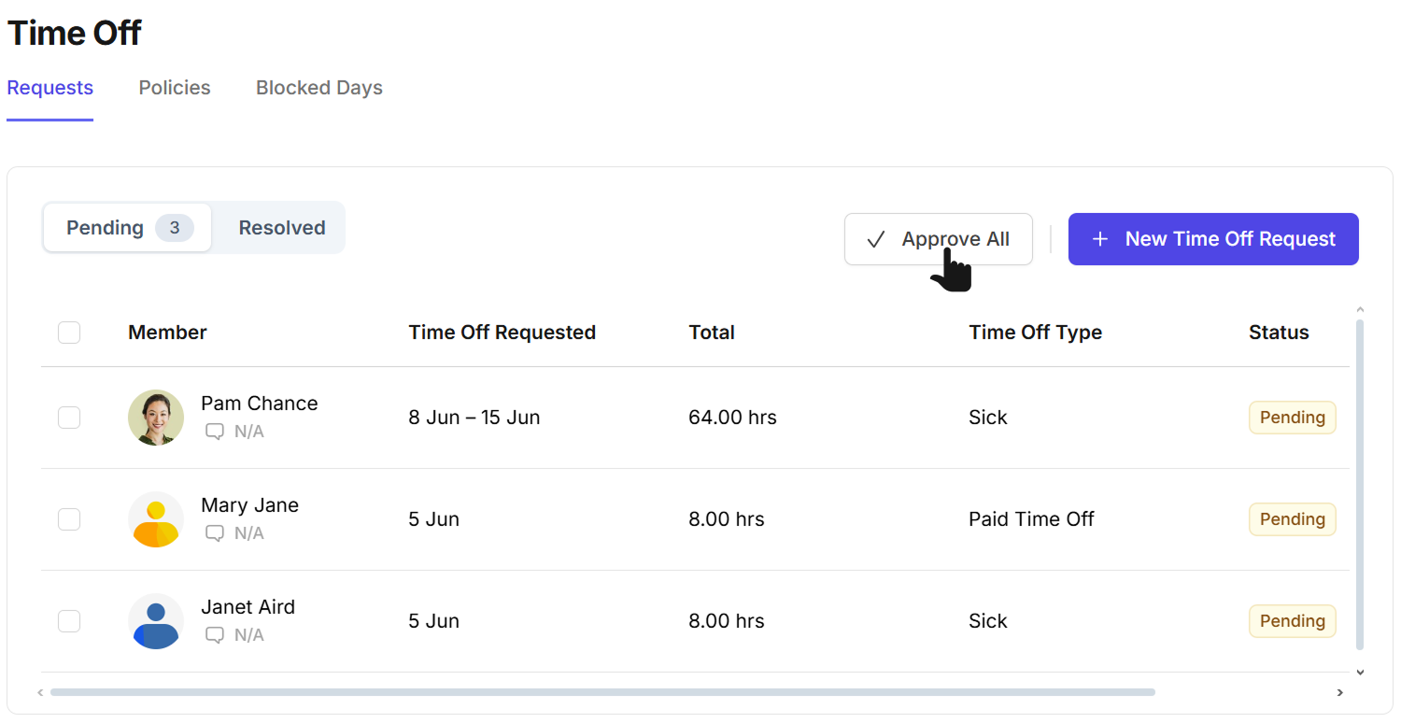Image resolution: width=1401 pixels, height=723 pixels.
Task: Create a New Time Off Request
Action: (x=1213, y=239)
